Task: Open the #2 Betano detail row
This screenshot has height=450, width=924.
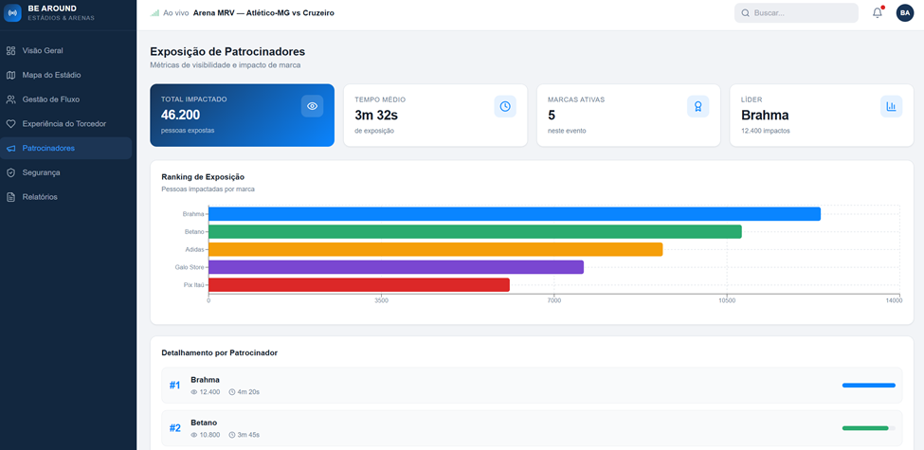Action: tap(532, 428)
